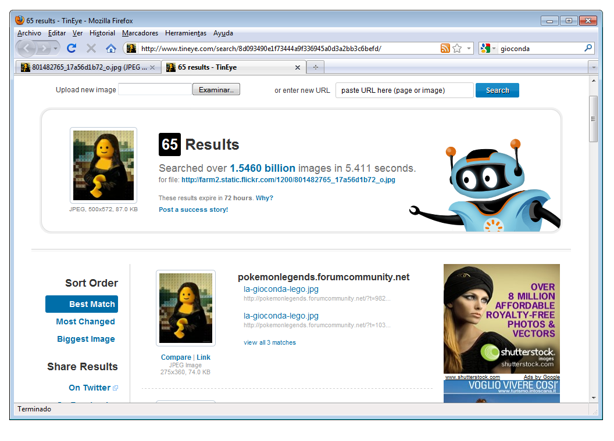
Task: Sort results by Most Changed
Action: 85,321
